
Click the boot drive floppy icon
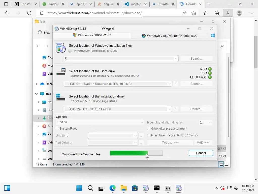pos(61,72)
